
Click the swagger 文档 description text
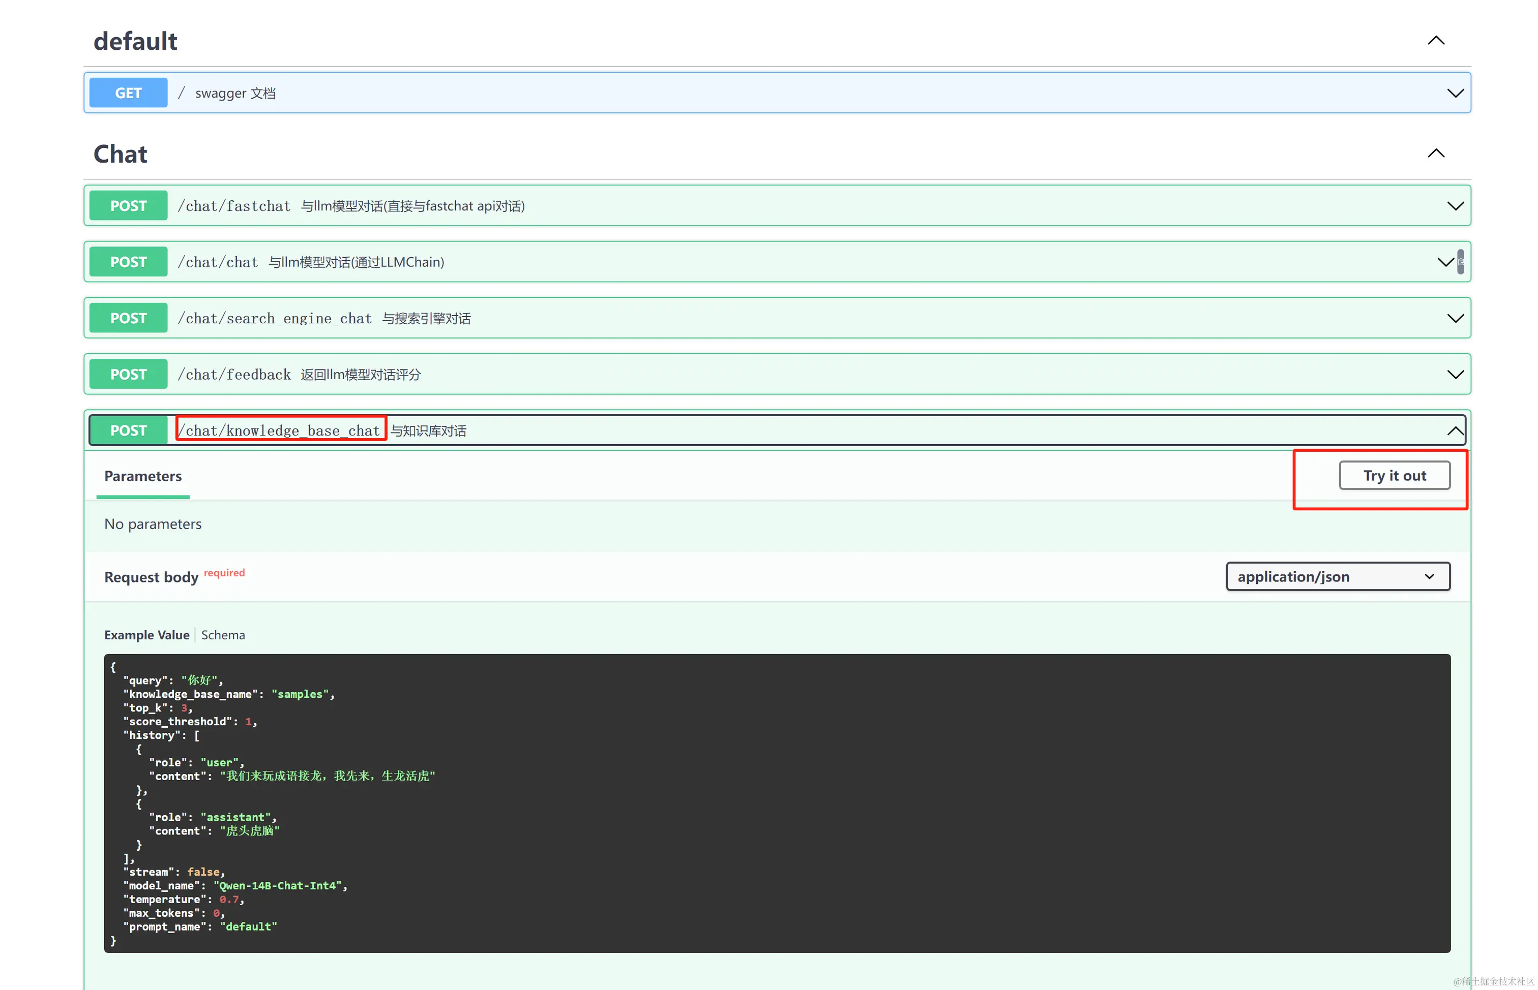(235, 94)
